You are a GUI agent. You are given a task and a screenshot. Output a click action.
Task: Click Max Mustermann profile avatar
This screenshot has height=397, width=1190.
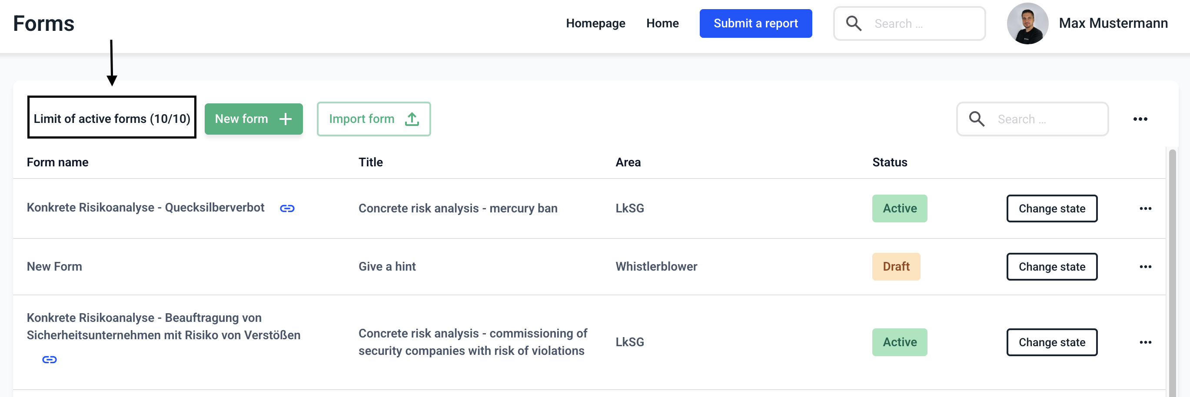(x=1027, y=23)
